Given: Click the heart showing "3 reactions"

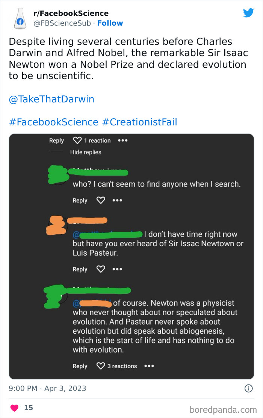Looking at the screenshot, I should (x=100, y=366).
